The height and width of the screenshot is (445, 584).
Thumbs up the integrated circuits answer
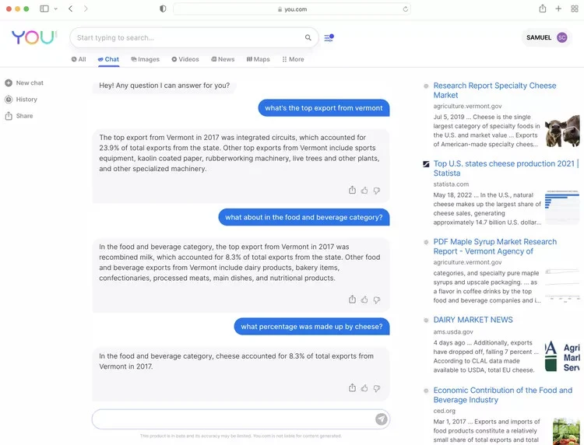click(364, 191)
